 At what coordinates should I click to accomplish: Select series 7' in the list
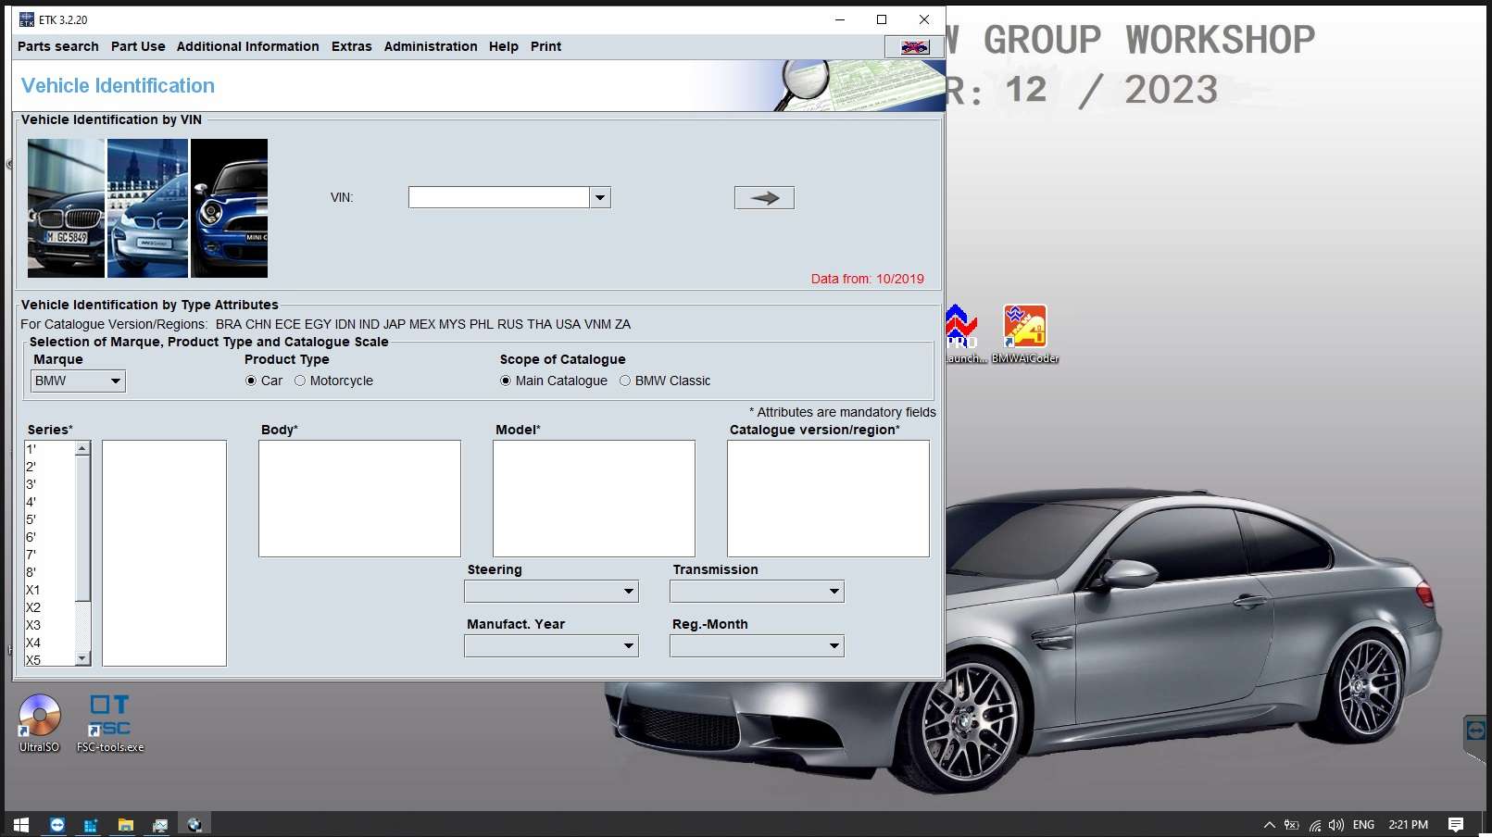49,555
